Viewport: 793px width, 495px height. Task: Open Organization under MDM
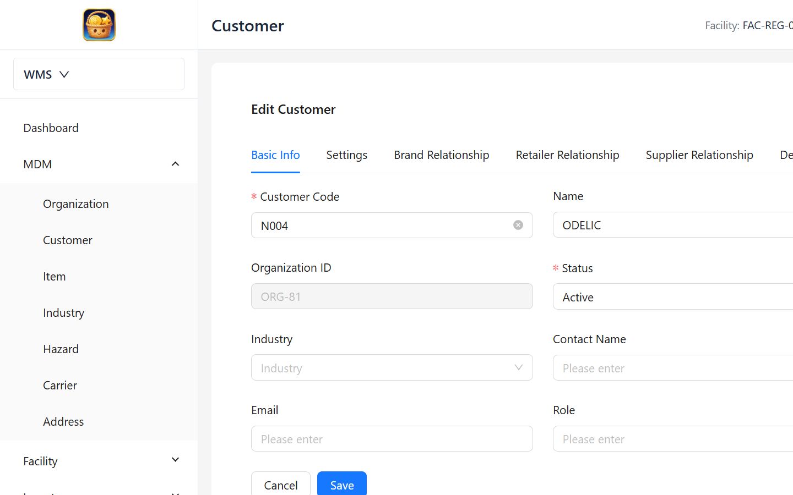(76, 204)
